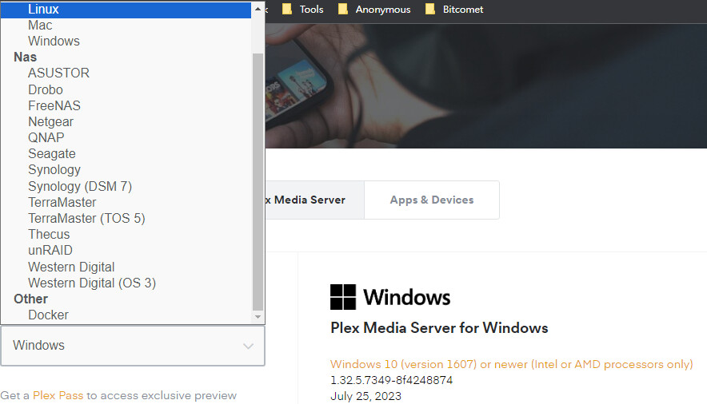Viewport: 707px width, 404px height.
Task: Choose Western Digital option
Action: [126, 267]
